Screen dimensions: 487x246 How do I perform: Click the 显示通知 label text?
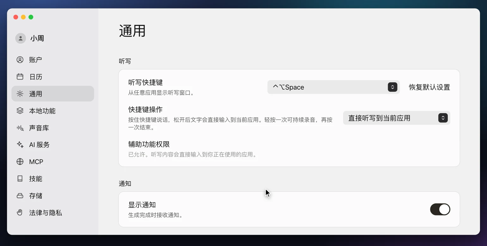pos(142,205)
